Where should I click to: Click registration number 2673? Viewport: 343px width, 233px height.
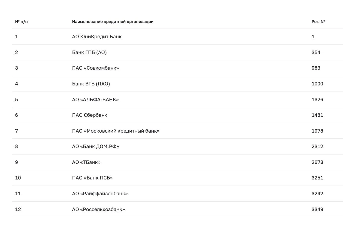tap(317, 162)
